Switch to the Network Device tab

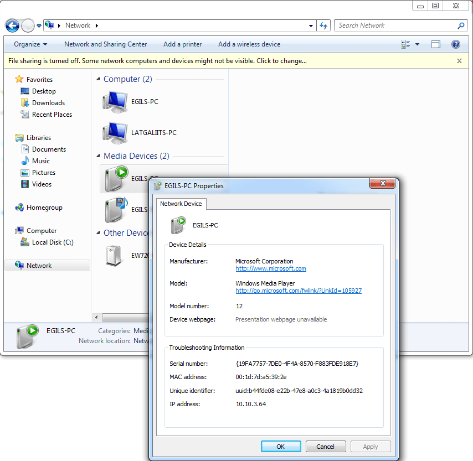coord(181,204)
